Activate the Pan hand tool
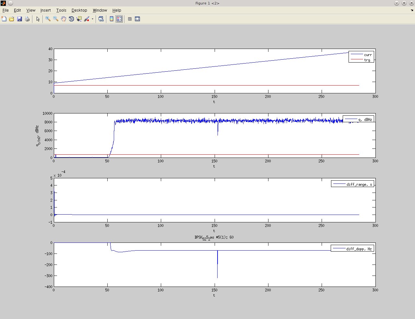 pyautogui.click(x=64, y=19)
